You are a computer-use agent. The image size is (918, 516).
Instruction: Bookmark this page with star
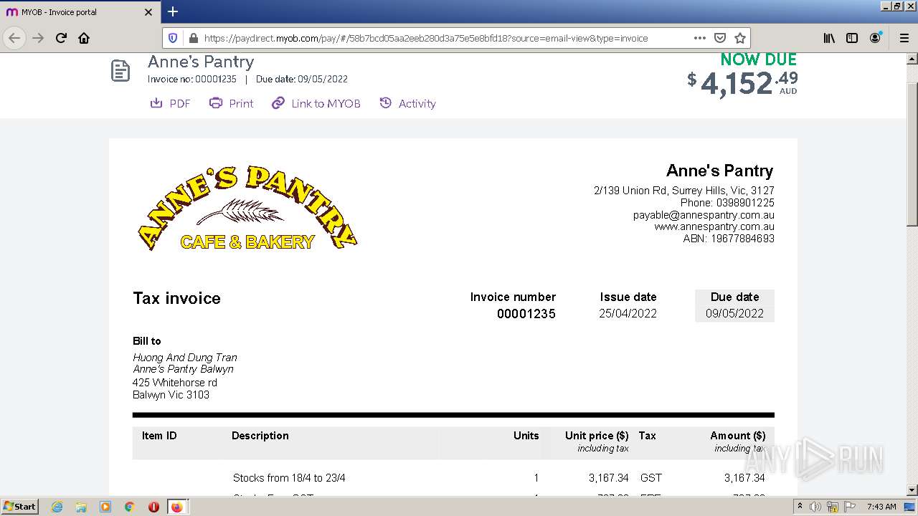tap(740, 38)
